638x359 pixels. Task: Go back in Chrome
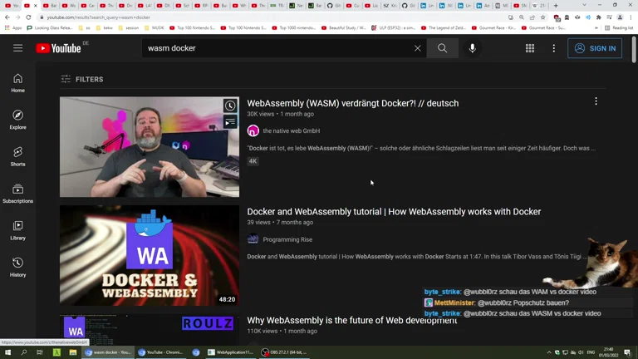(7, 17)
